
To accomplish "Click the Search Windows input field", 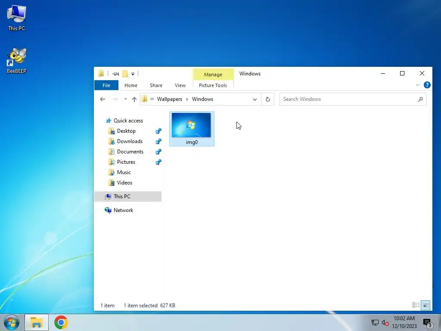I will pos(353,99).
